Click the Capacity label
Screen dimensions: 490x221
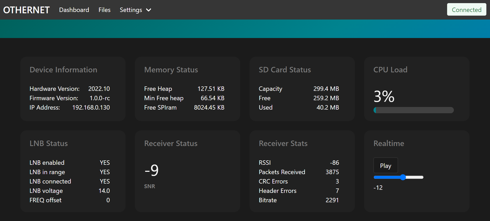pyautogui.click(x=270, y=89)
